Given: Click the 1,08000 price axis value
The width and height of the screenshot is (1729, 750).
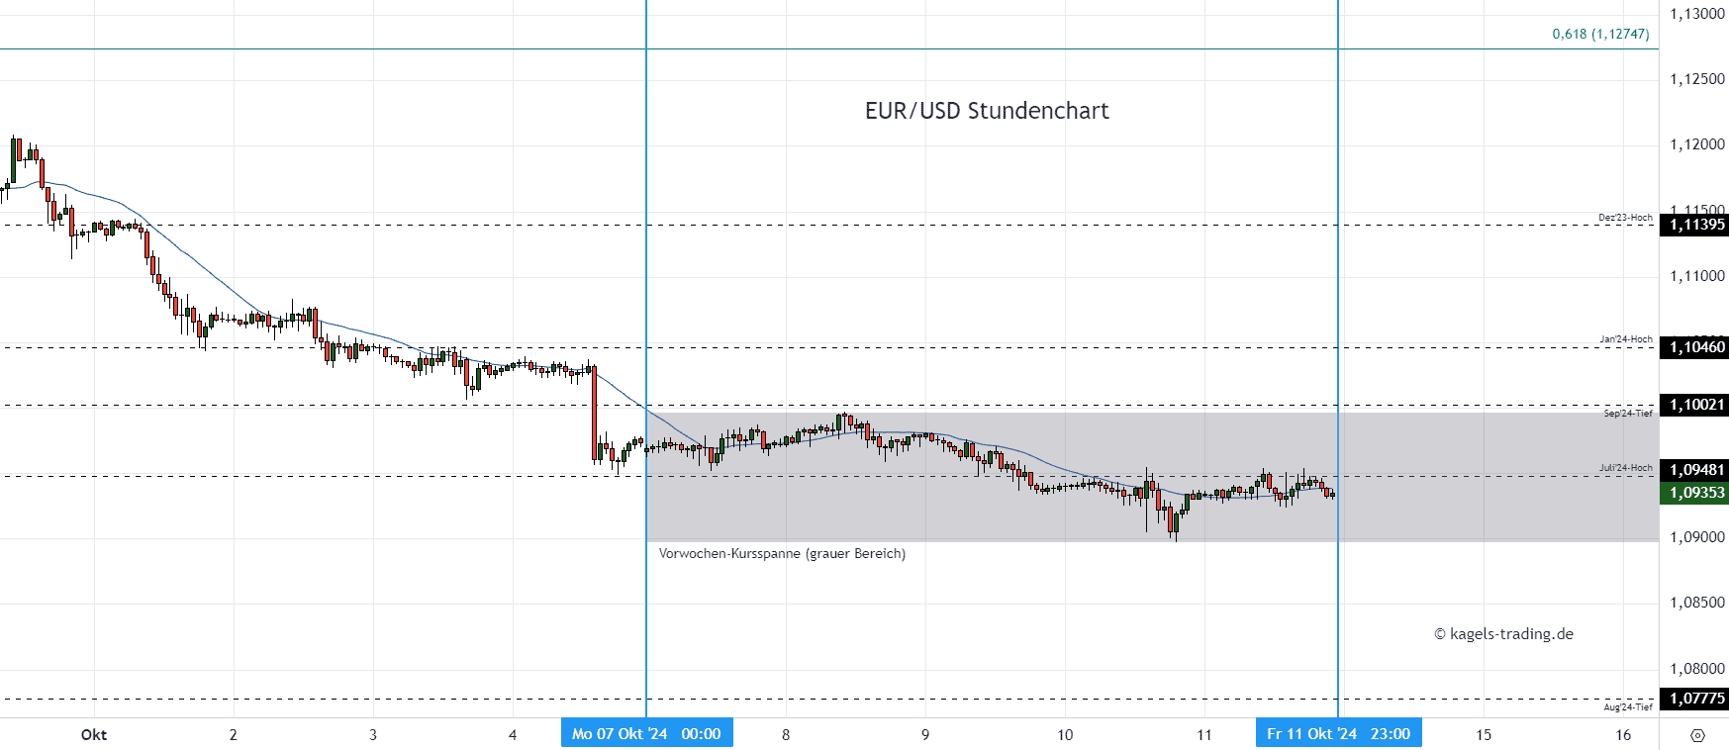Looking at the screenshot, I should pyautogui.click(x=1697, y=669).
